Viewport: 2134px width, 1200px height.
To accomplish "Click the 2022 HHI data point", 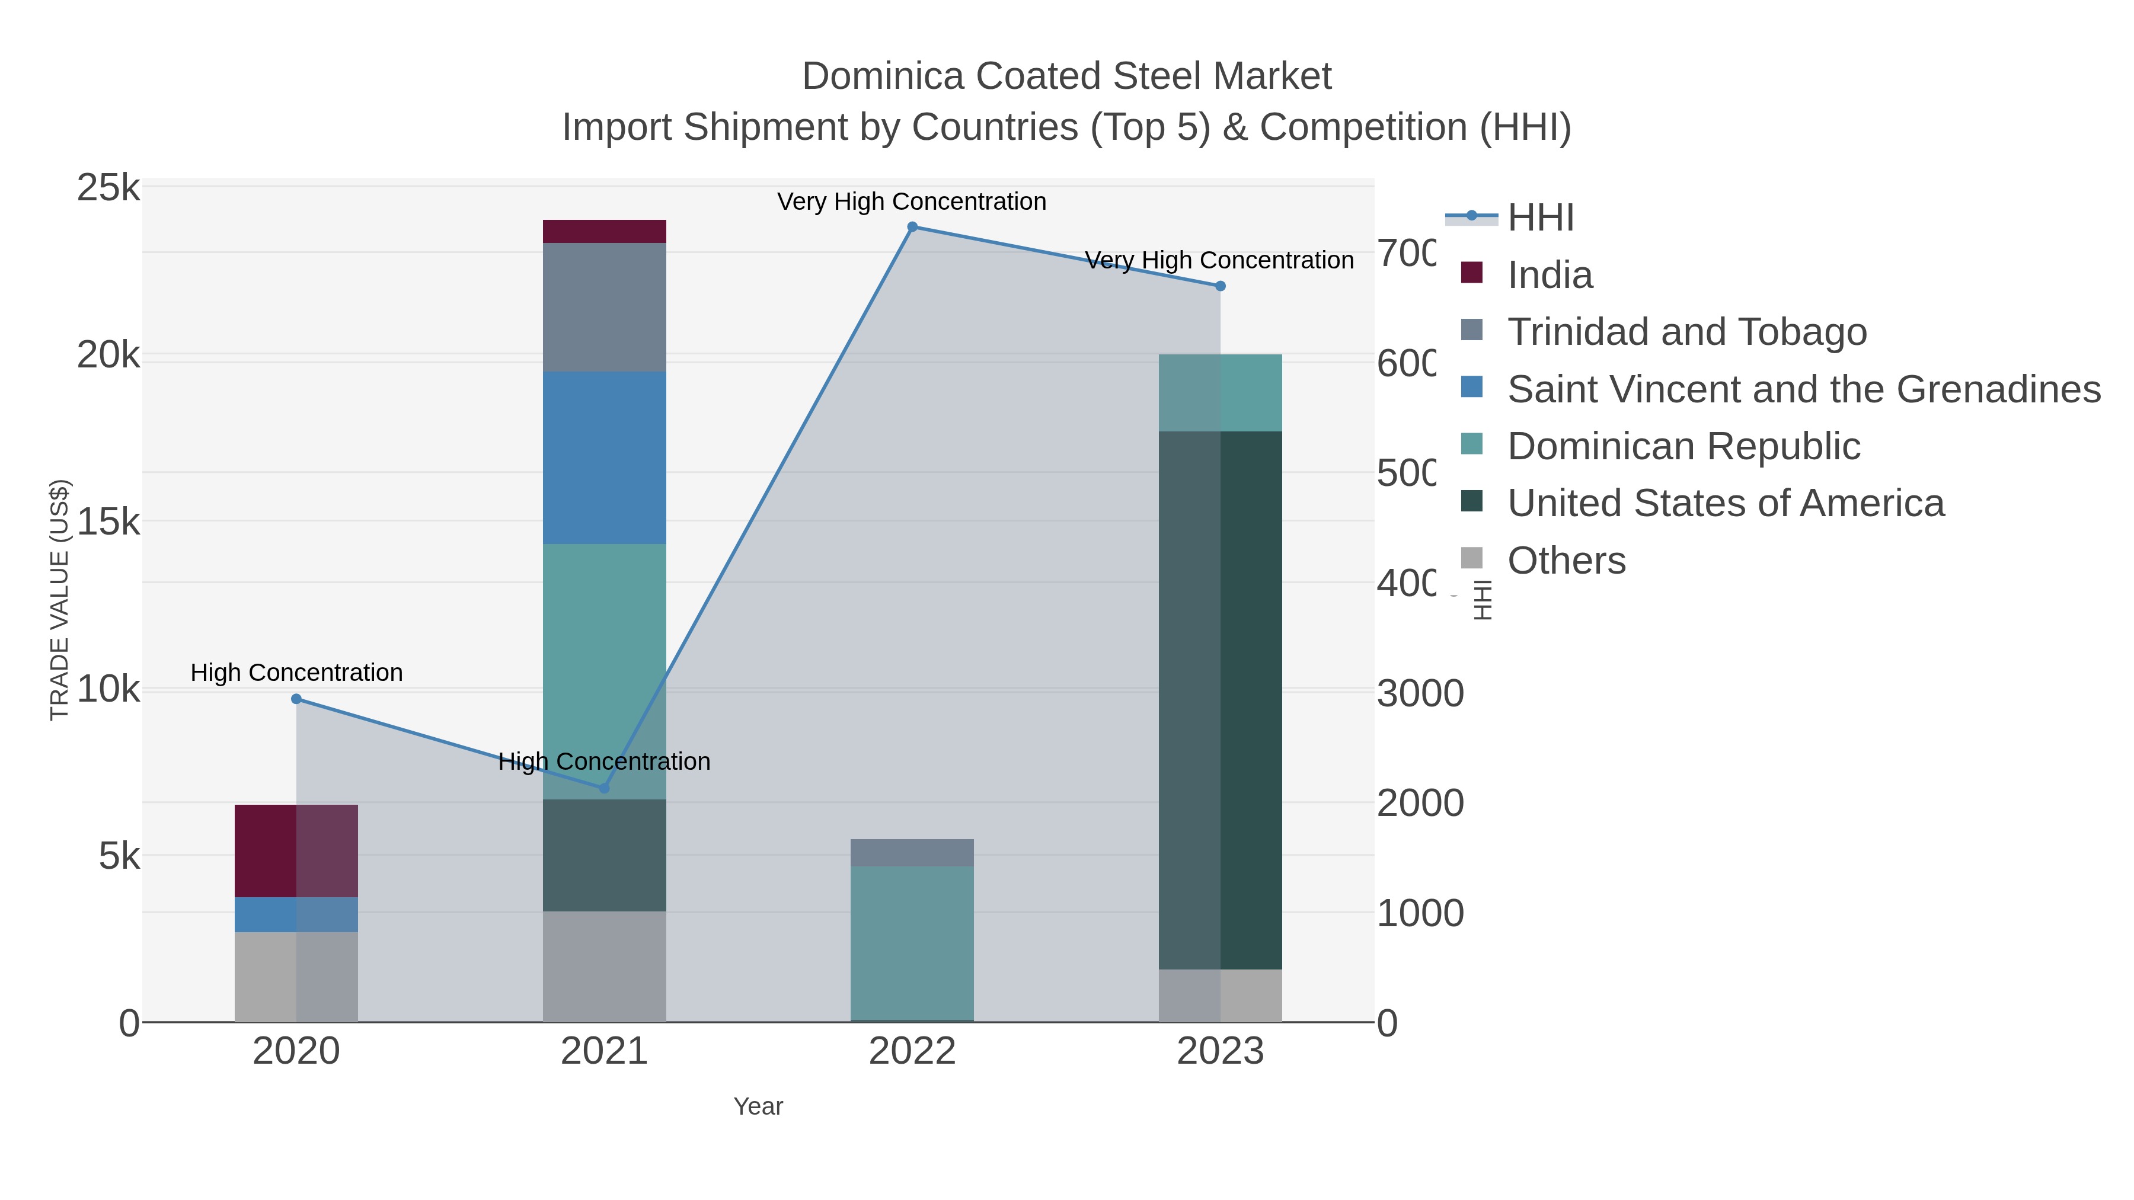I will coord(912,227).
